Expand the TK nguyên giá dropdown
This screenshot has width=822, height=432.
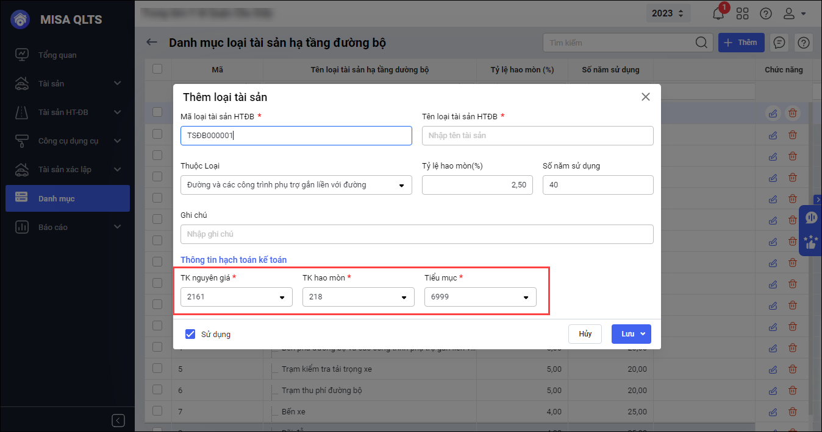[x=237, y=297]
